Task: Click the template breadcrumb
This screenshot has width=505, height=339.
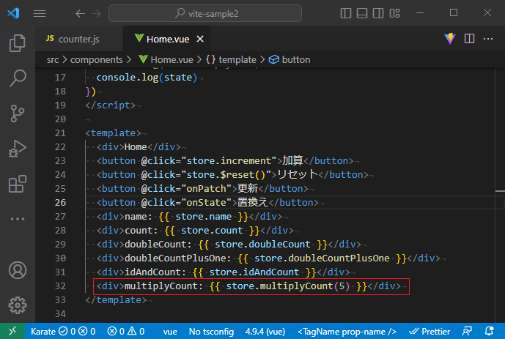Action: (231, 60)
